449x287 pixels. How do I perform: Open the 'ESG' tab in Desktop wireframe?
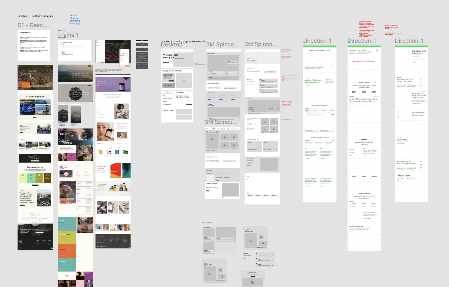(x=167, y=95)
